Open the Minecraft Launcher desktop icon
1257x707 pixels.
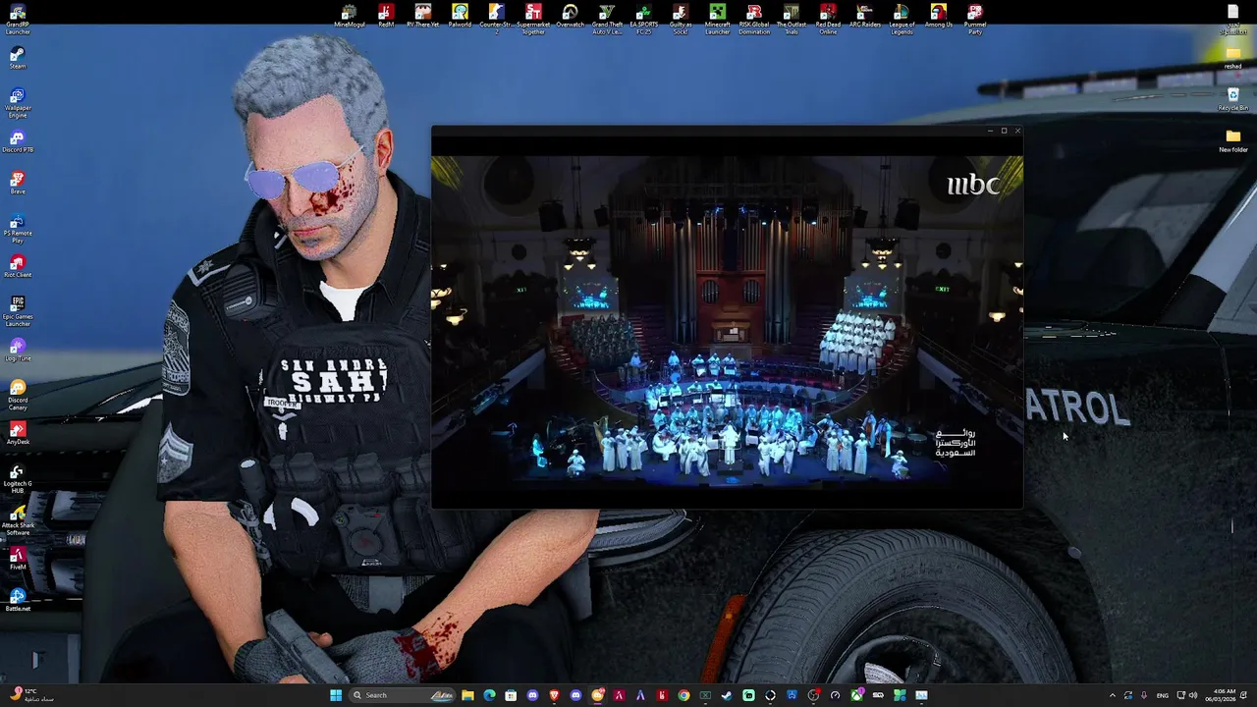coord(717,19)
